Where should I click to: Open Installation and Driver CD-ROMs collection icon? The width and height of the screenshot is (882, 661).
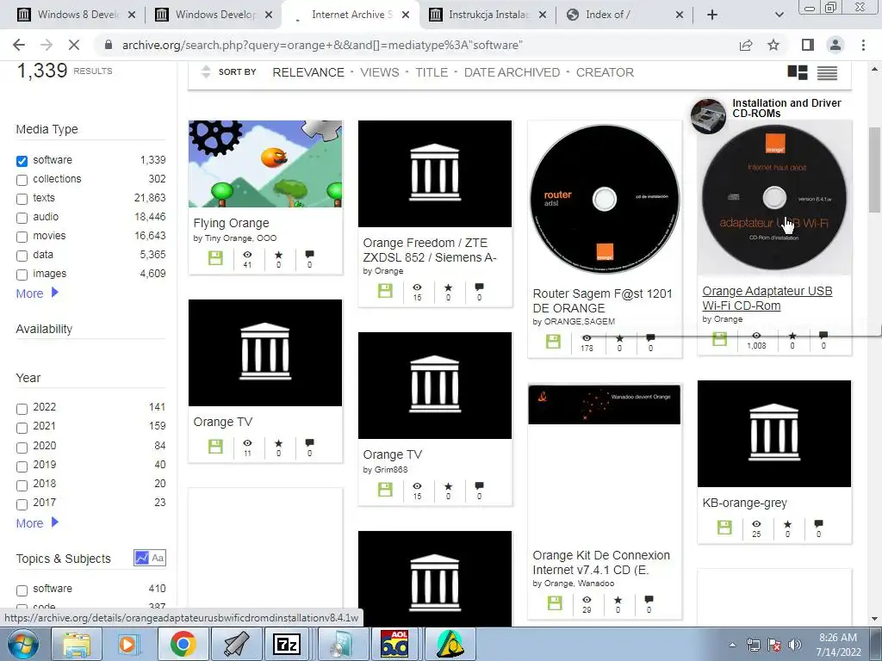708,116
